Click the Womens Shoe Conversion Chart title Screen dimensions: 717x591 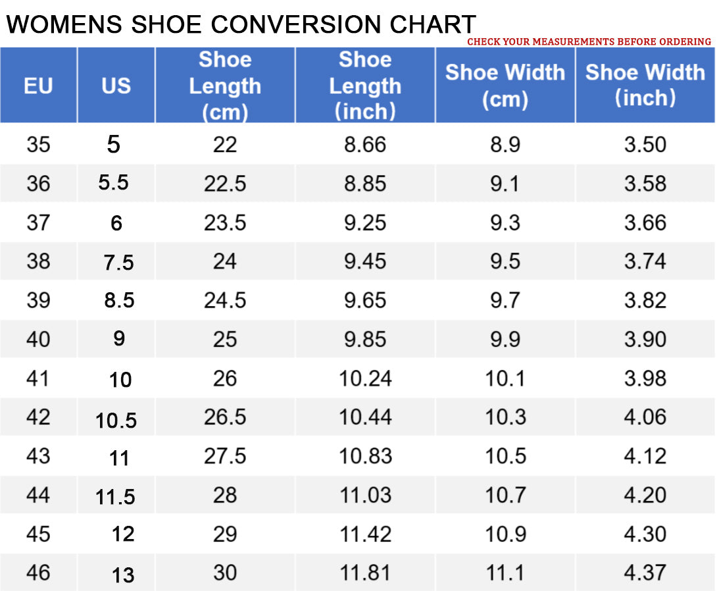point(241,24)
